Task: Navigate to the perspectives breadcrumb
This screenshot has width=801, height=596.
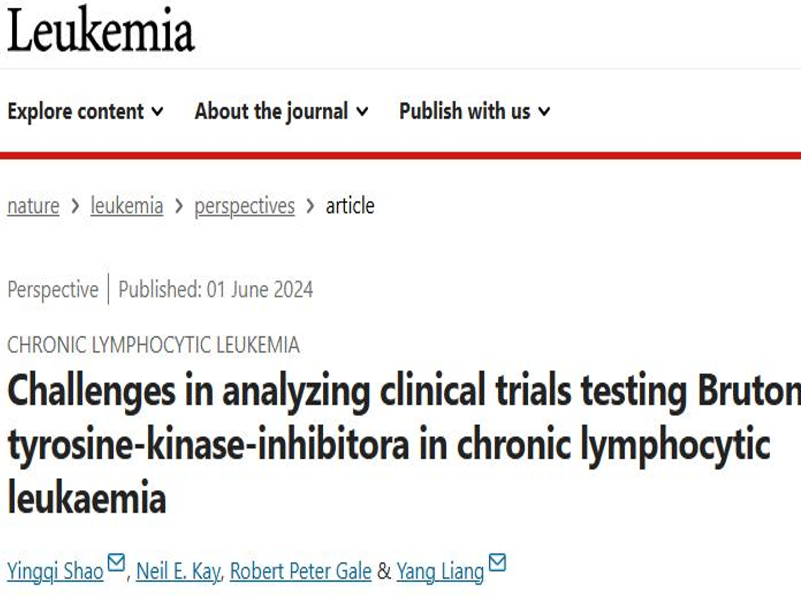Action: (x=244, y=206)
